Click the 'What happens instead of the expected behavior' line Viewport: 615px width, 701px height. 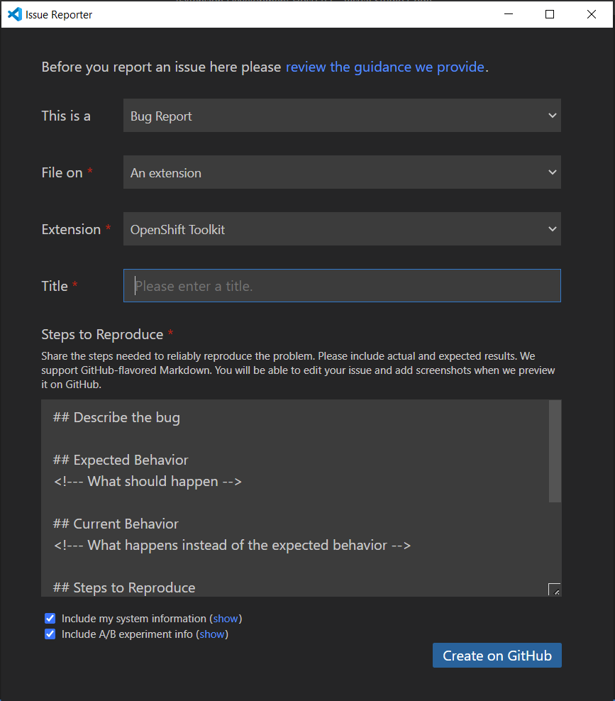click(231, 546)
